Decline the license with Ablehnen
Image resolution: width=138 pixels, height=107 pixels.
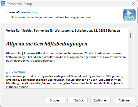pyautogui.click(x=125, y=100)
